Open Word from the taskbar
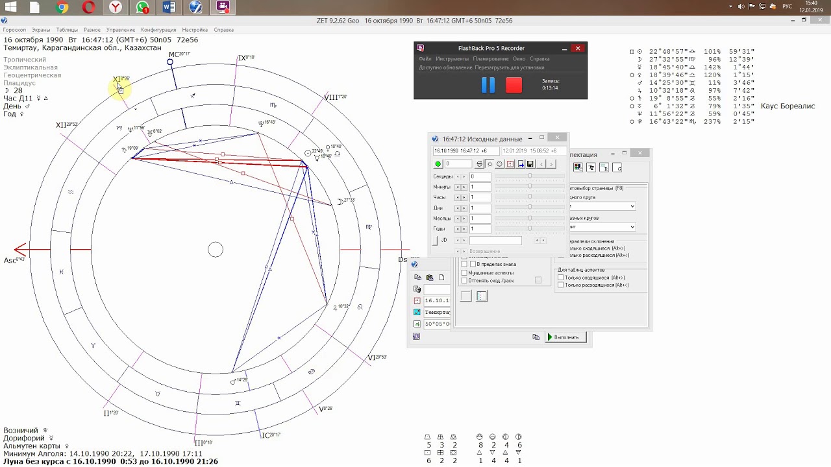This screenshot has height=467, width=831. (169, 8)
